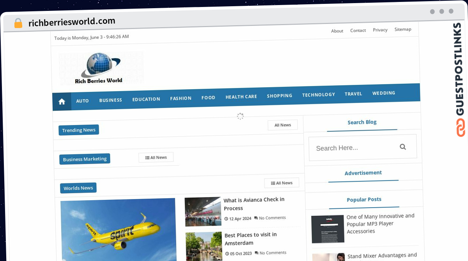Screen dimensions: 468x261
Task: Open the Spirit airplane featured image
Action: coord(119,230)
